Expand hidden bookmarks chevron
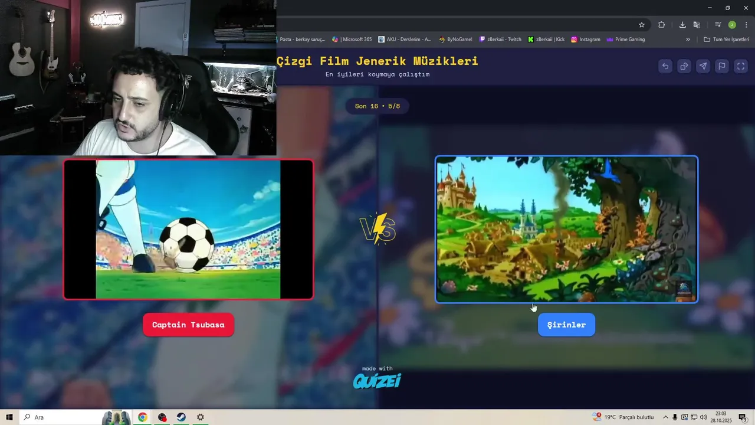The width and height of the screenshot is (755, 425). (688, 40)
